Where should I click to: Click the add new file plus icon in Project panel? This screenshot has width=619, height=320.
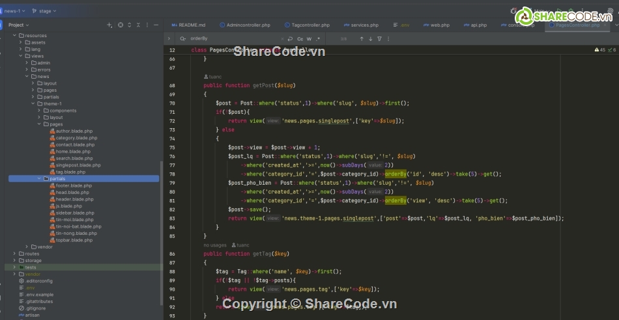pyautogui.click(x=109, y=25)
